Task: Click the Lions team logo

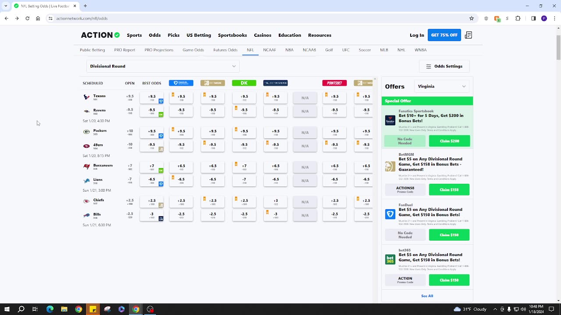Action: pyautogui.click(x=86, y=181)
